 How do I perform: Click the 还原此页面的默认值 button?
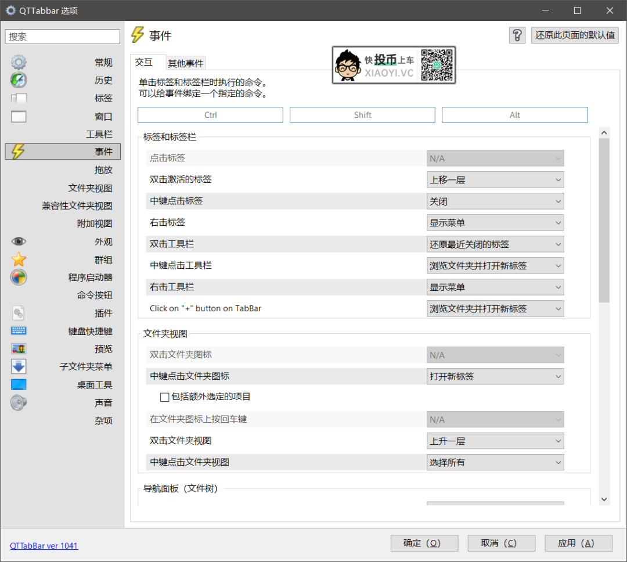(575, 35)
